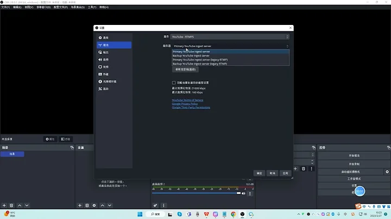The height and width of the screenshot is (219, 391).
Task: Choose Backup YouTube ingest server (legacy RTMP)
Action: pyautogui.click(x=231, y=64)
